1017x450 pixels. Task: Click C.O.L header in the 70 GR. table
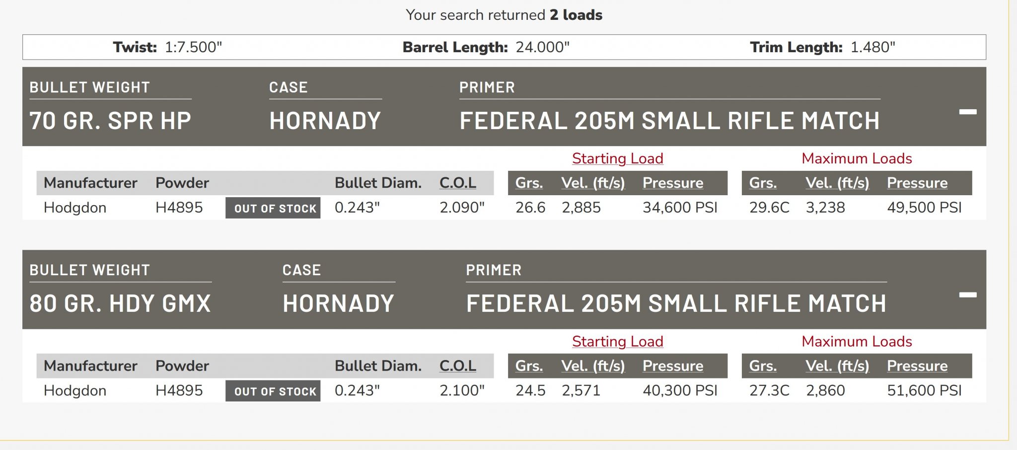pyautogui.click(x=457, y=183)
